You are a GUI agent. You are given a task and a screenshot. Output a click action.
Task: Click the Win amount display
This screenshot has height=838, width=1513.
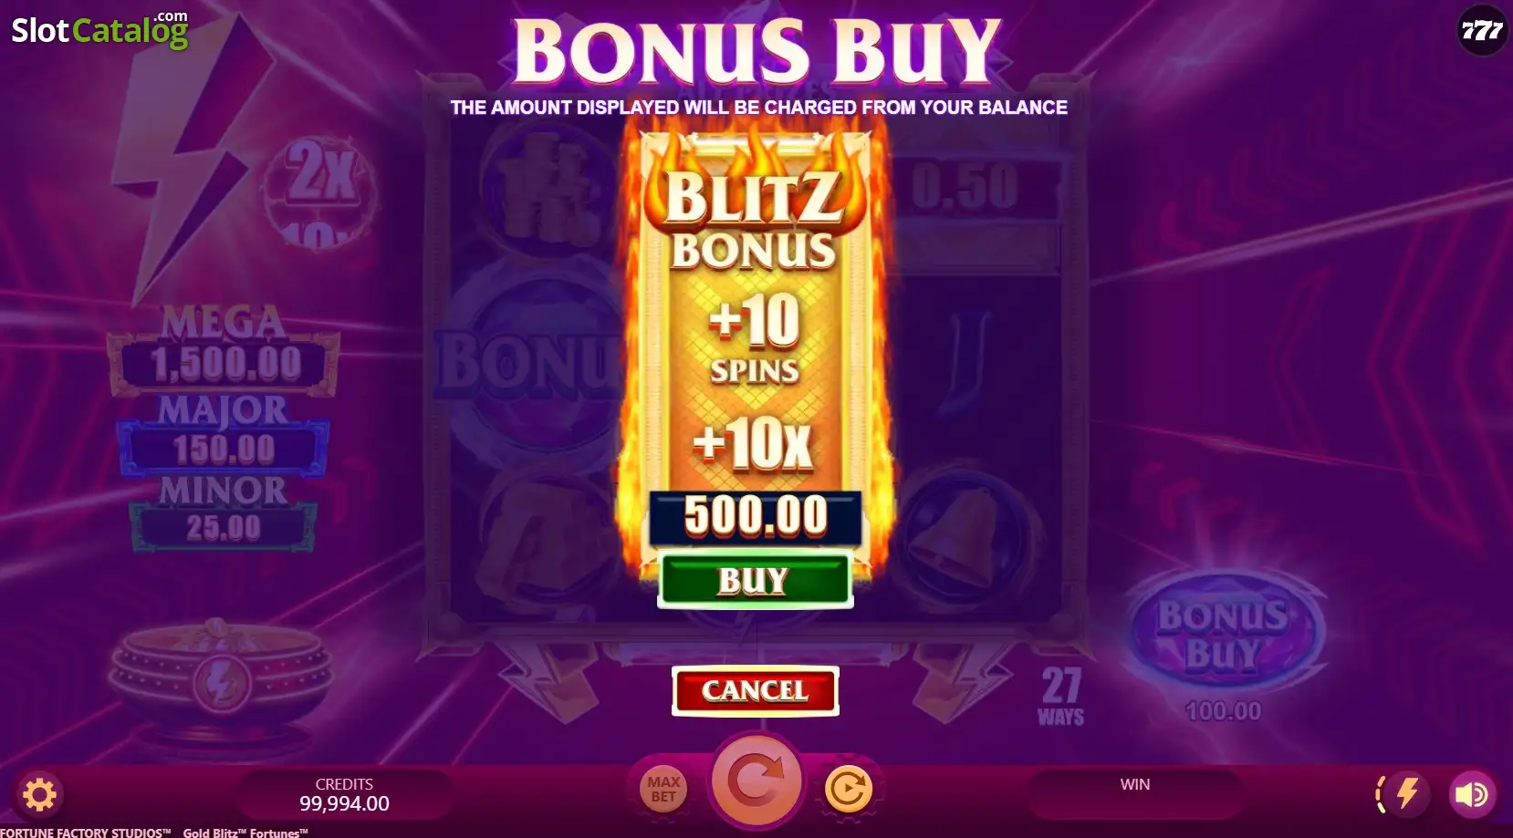tap(1134, 794)
